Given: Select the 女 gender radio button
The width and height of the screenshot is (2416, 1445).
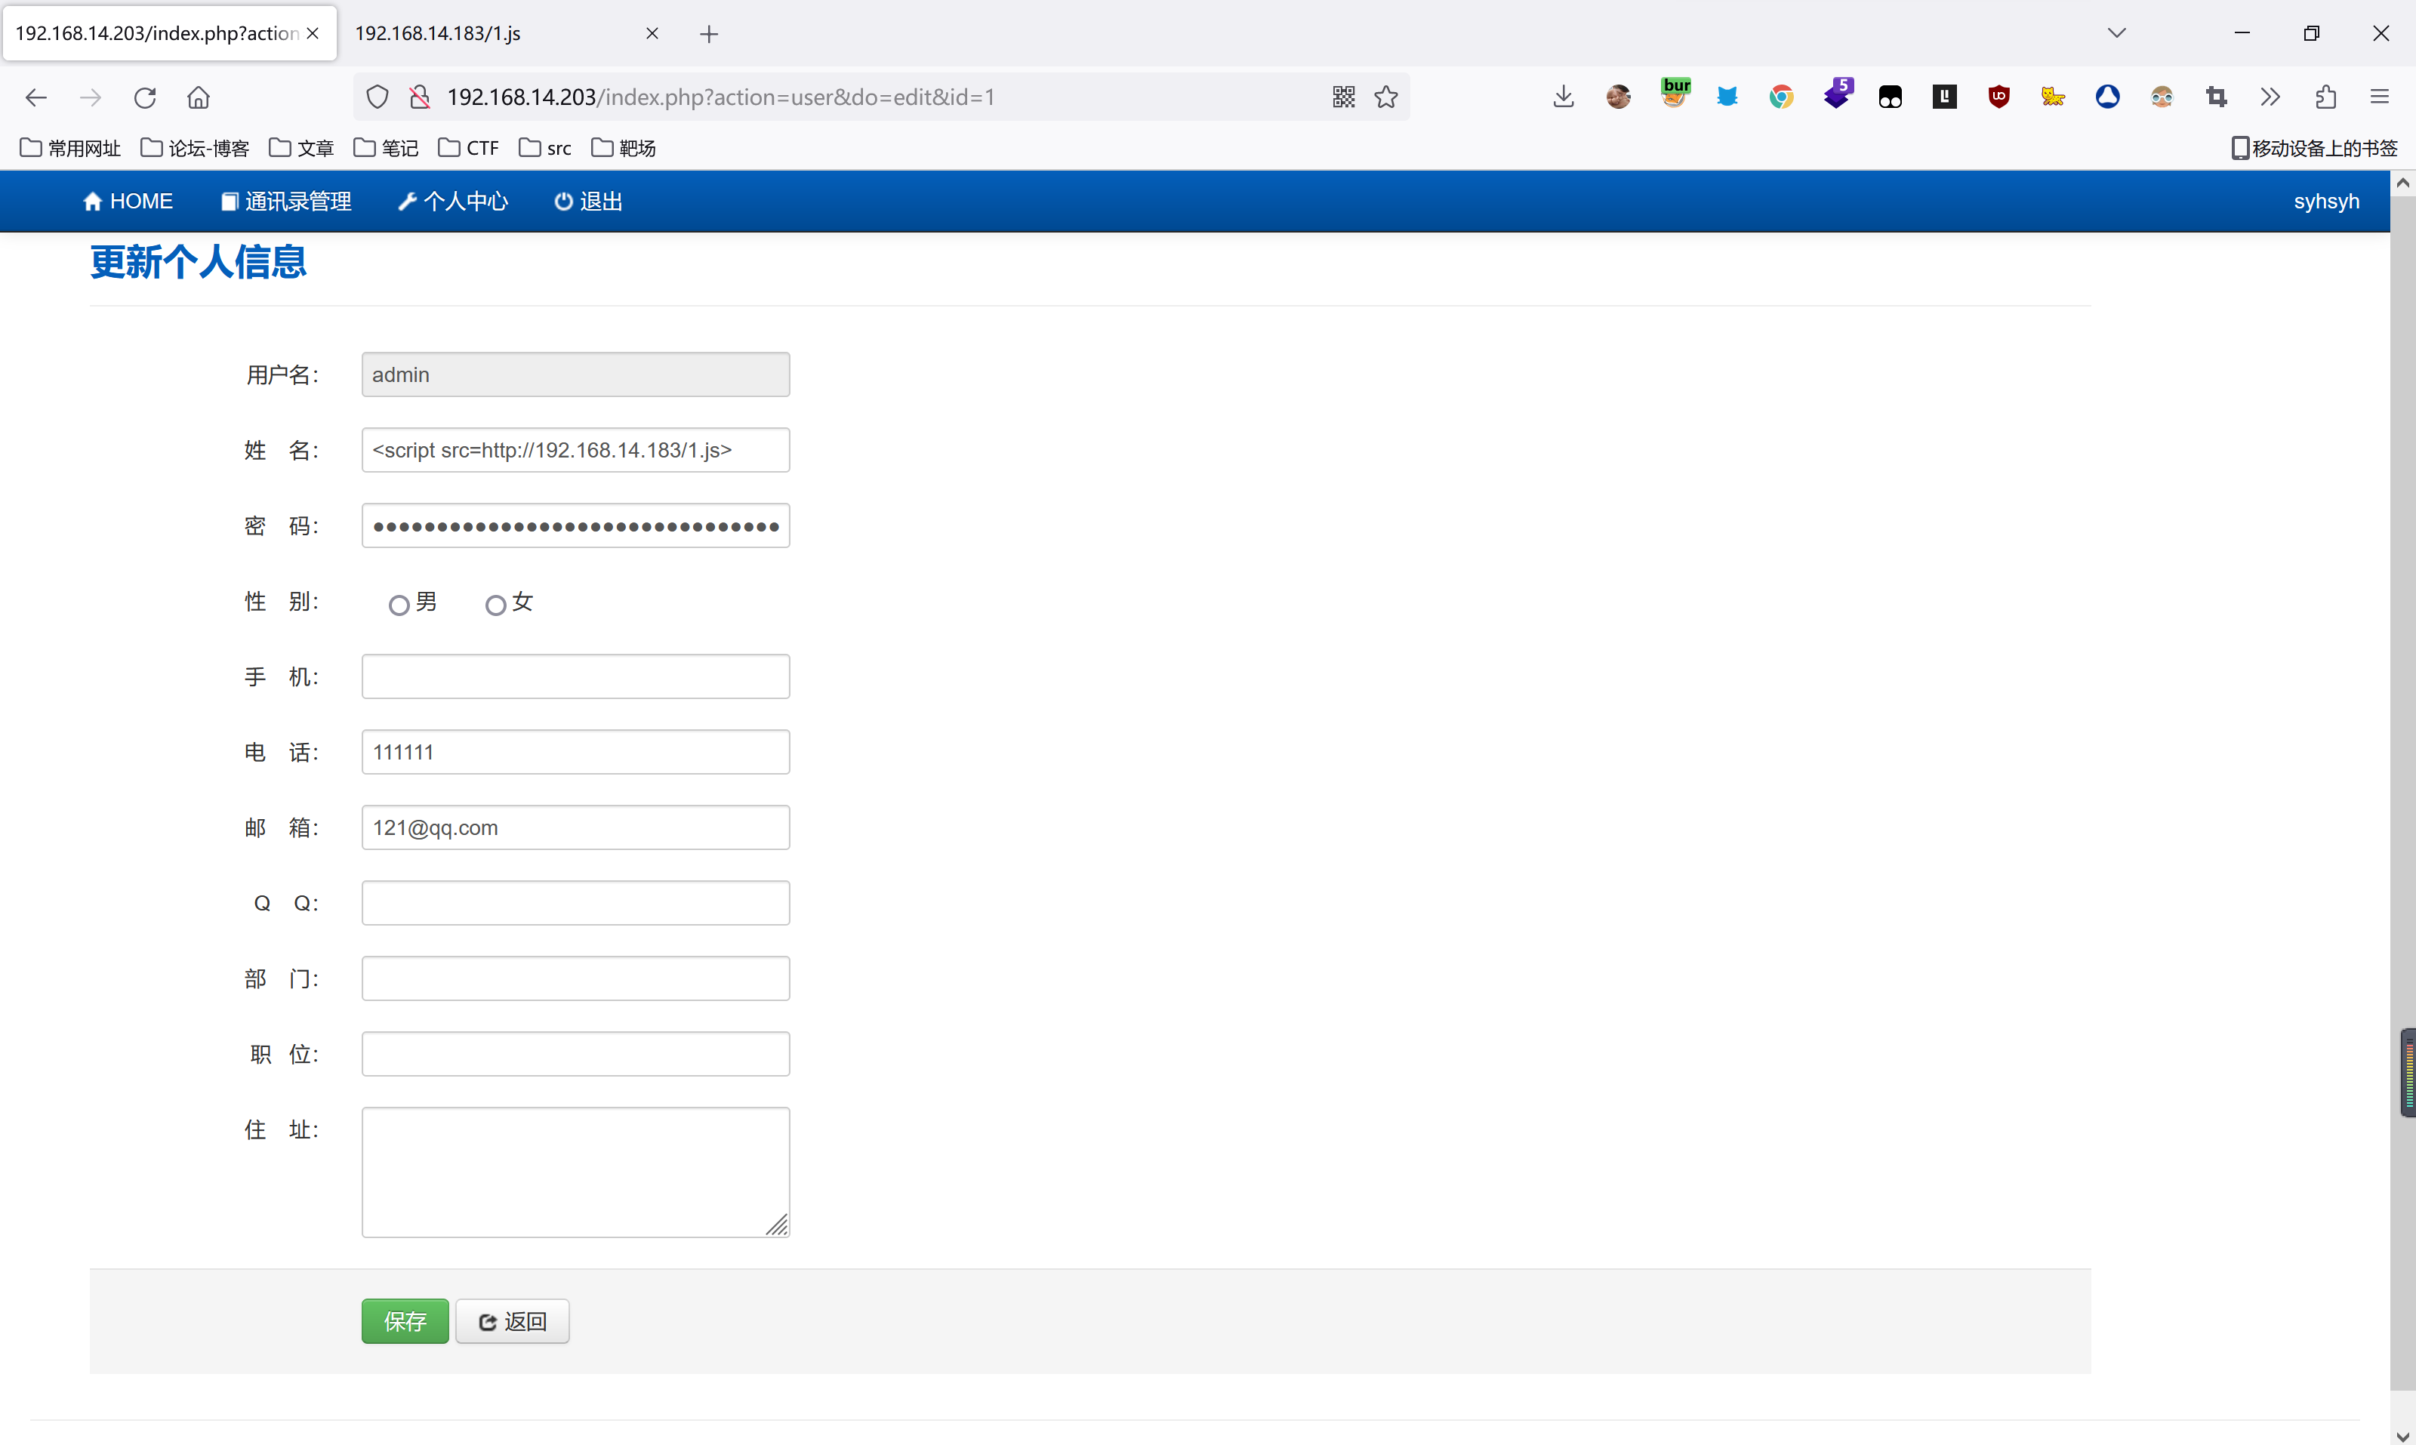Looking at the screenshot, I should point(496,605).
